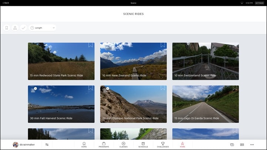Bookmark the cut-off forest ride card

click(x=91, y=130)
